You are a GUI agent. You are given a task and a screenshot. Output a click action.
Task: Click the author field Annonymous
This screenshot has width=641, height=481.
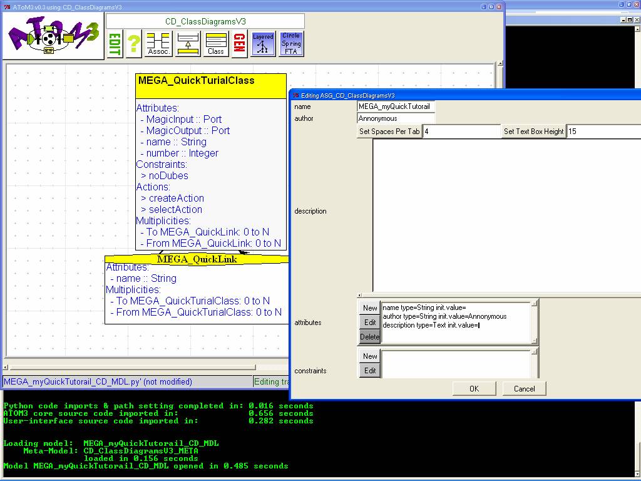pos(396,118)
